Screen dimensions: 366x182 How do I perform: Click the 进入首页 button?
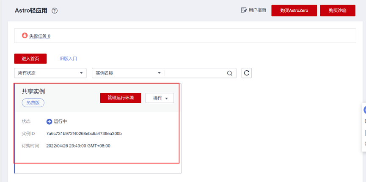click(x=30, y=59)
